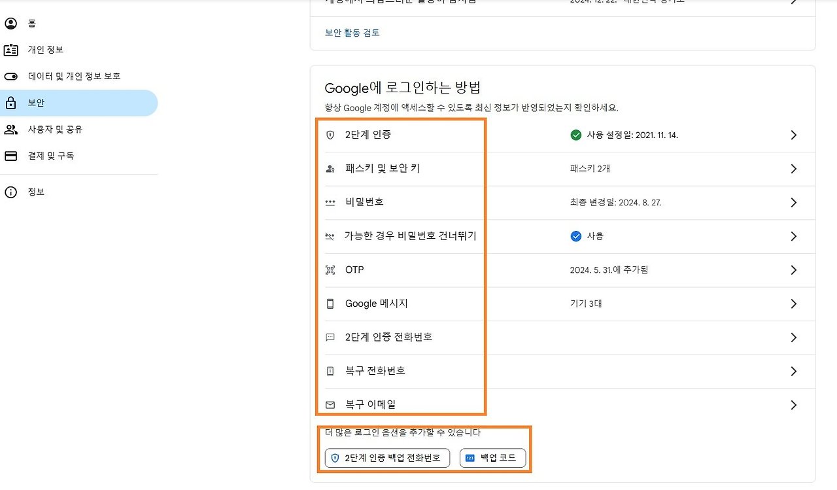
Task: Select the Google 메시지 phone icon
Action: [x=330, y=304]
